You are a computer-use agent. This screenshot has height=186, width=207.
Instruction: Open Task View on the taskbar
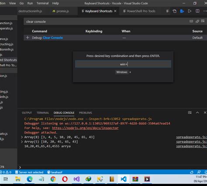tap(6, 179)
